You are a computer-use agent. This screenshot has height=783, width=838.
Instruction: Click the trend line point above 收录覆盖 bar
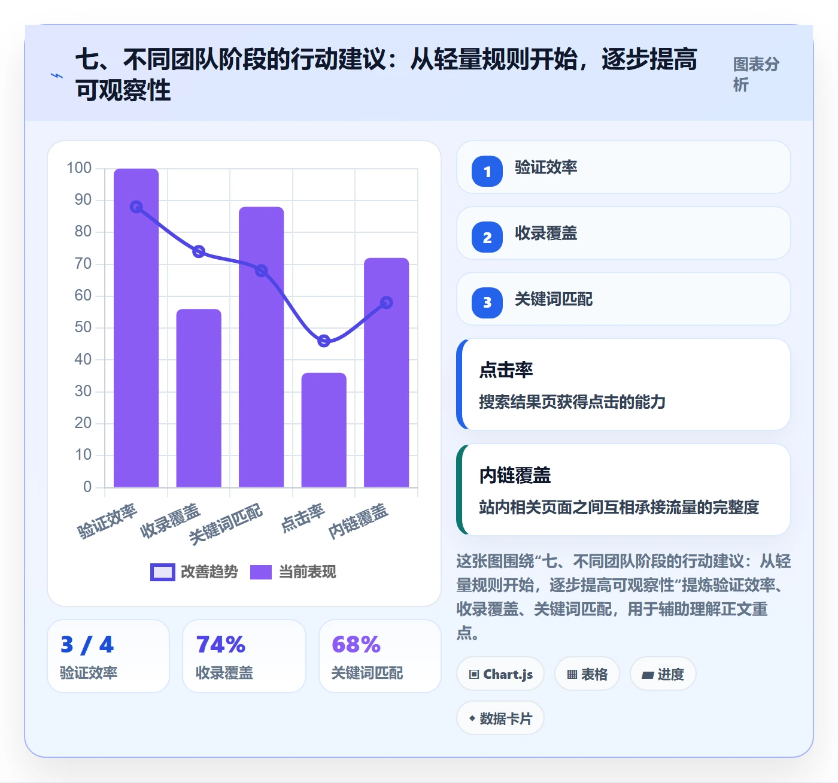click(199, 251)
